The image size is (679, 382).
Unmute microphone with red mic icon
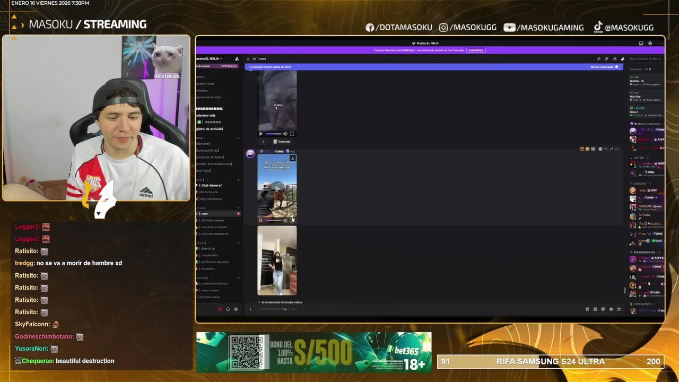pos(220,309)
